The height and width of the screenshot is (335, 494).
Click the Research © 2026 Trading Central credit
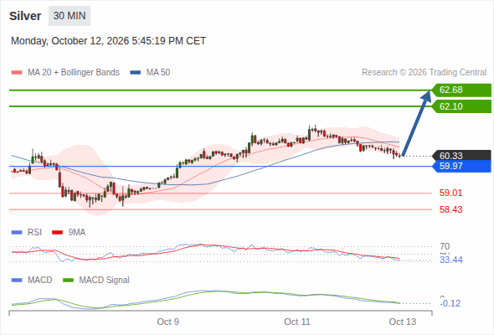coord(424,73)
